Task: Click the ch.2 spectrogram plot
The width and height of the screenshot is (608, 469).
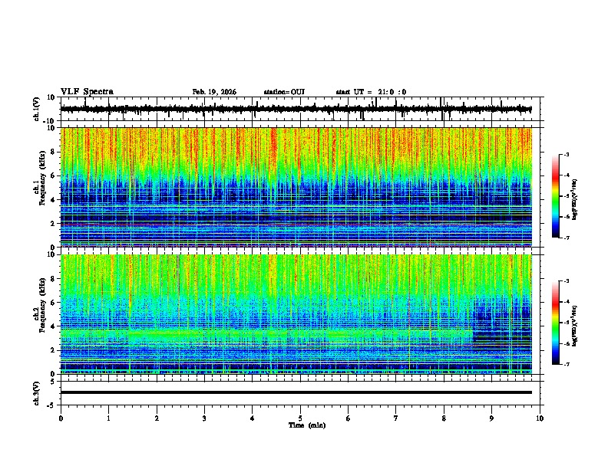Action: (296, 314)
